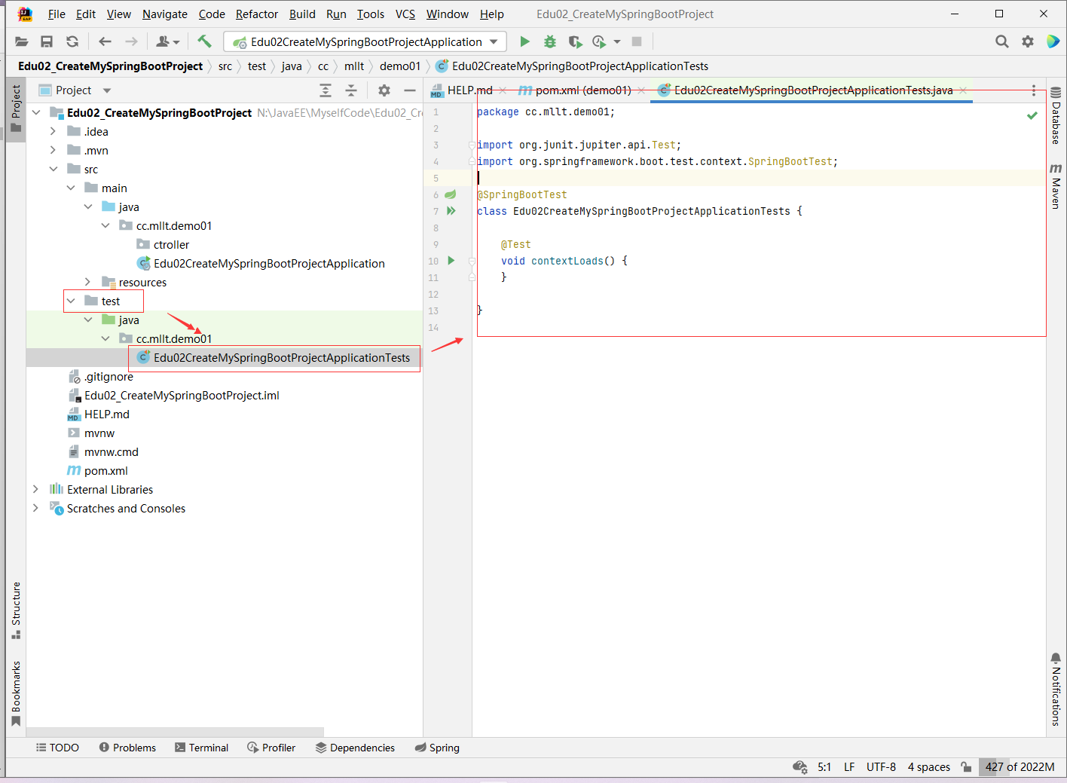
Task: Toggle the Bookmarks tool window button
Action: (16, 693)
